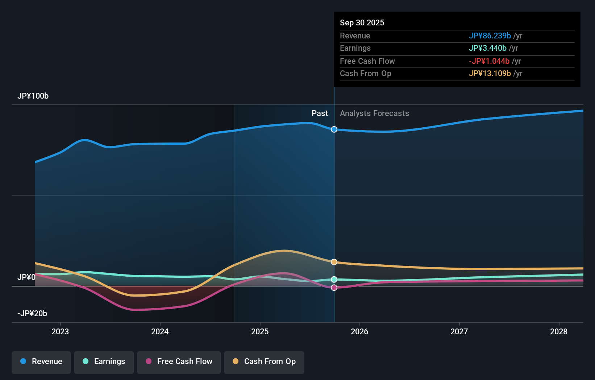This screenshot has width=595, height=380.
Task: Click the JP¥86.239b revenue value link
Action: click(x=490, y=36)
